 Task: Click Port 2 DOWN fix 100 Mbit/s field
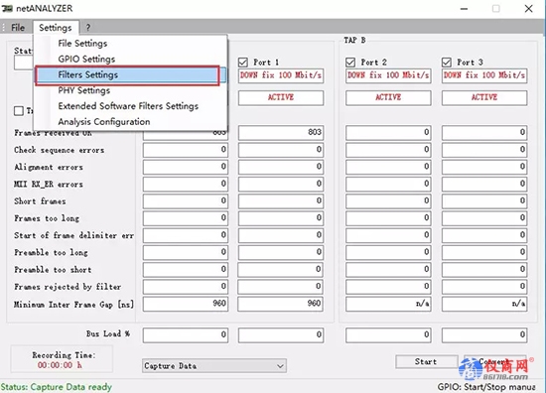point(388,75)
